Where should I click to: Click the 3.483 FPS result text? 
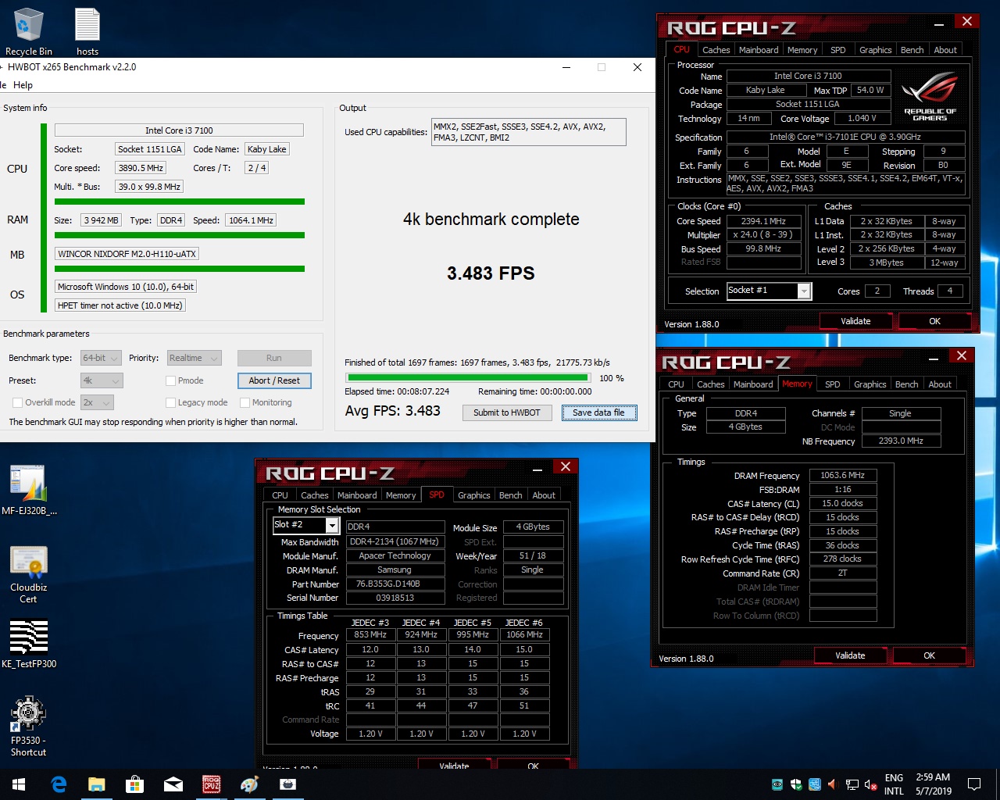click(491, 273)
